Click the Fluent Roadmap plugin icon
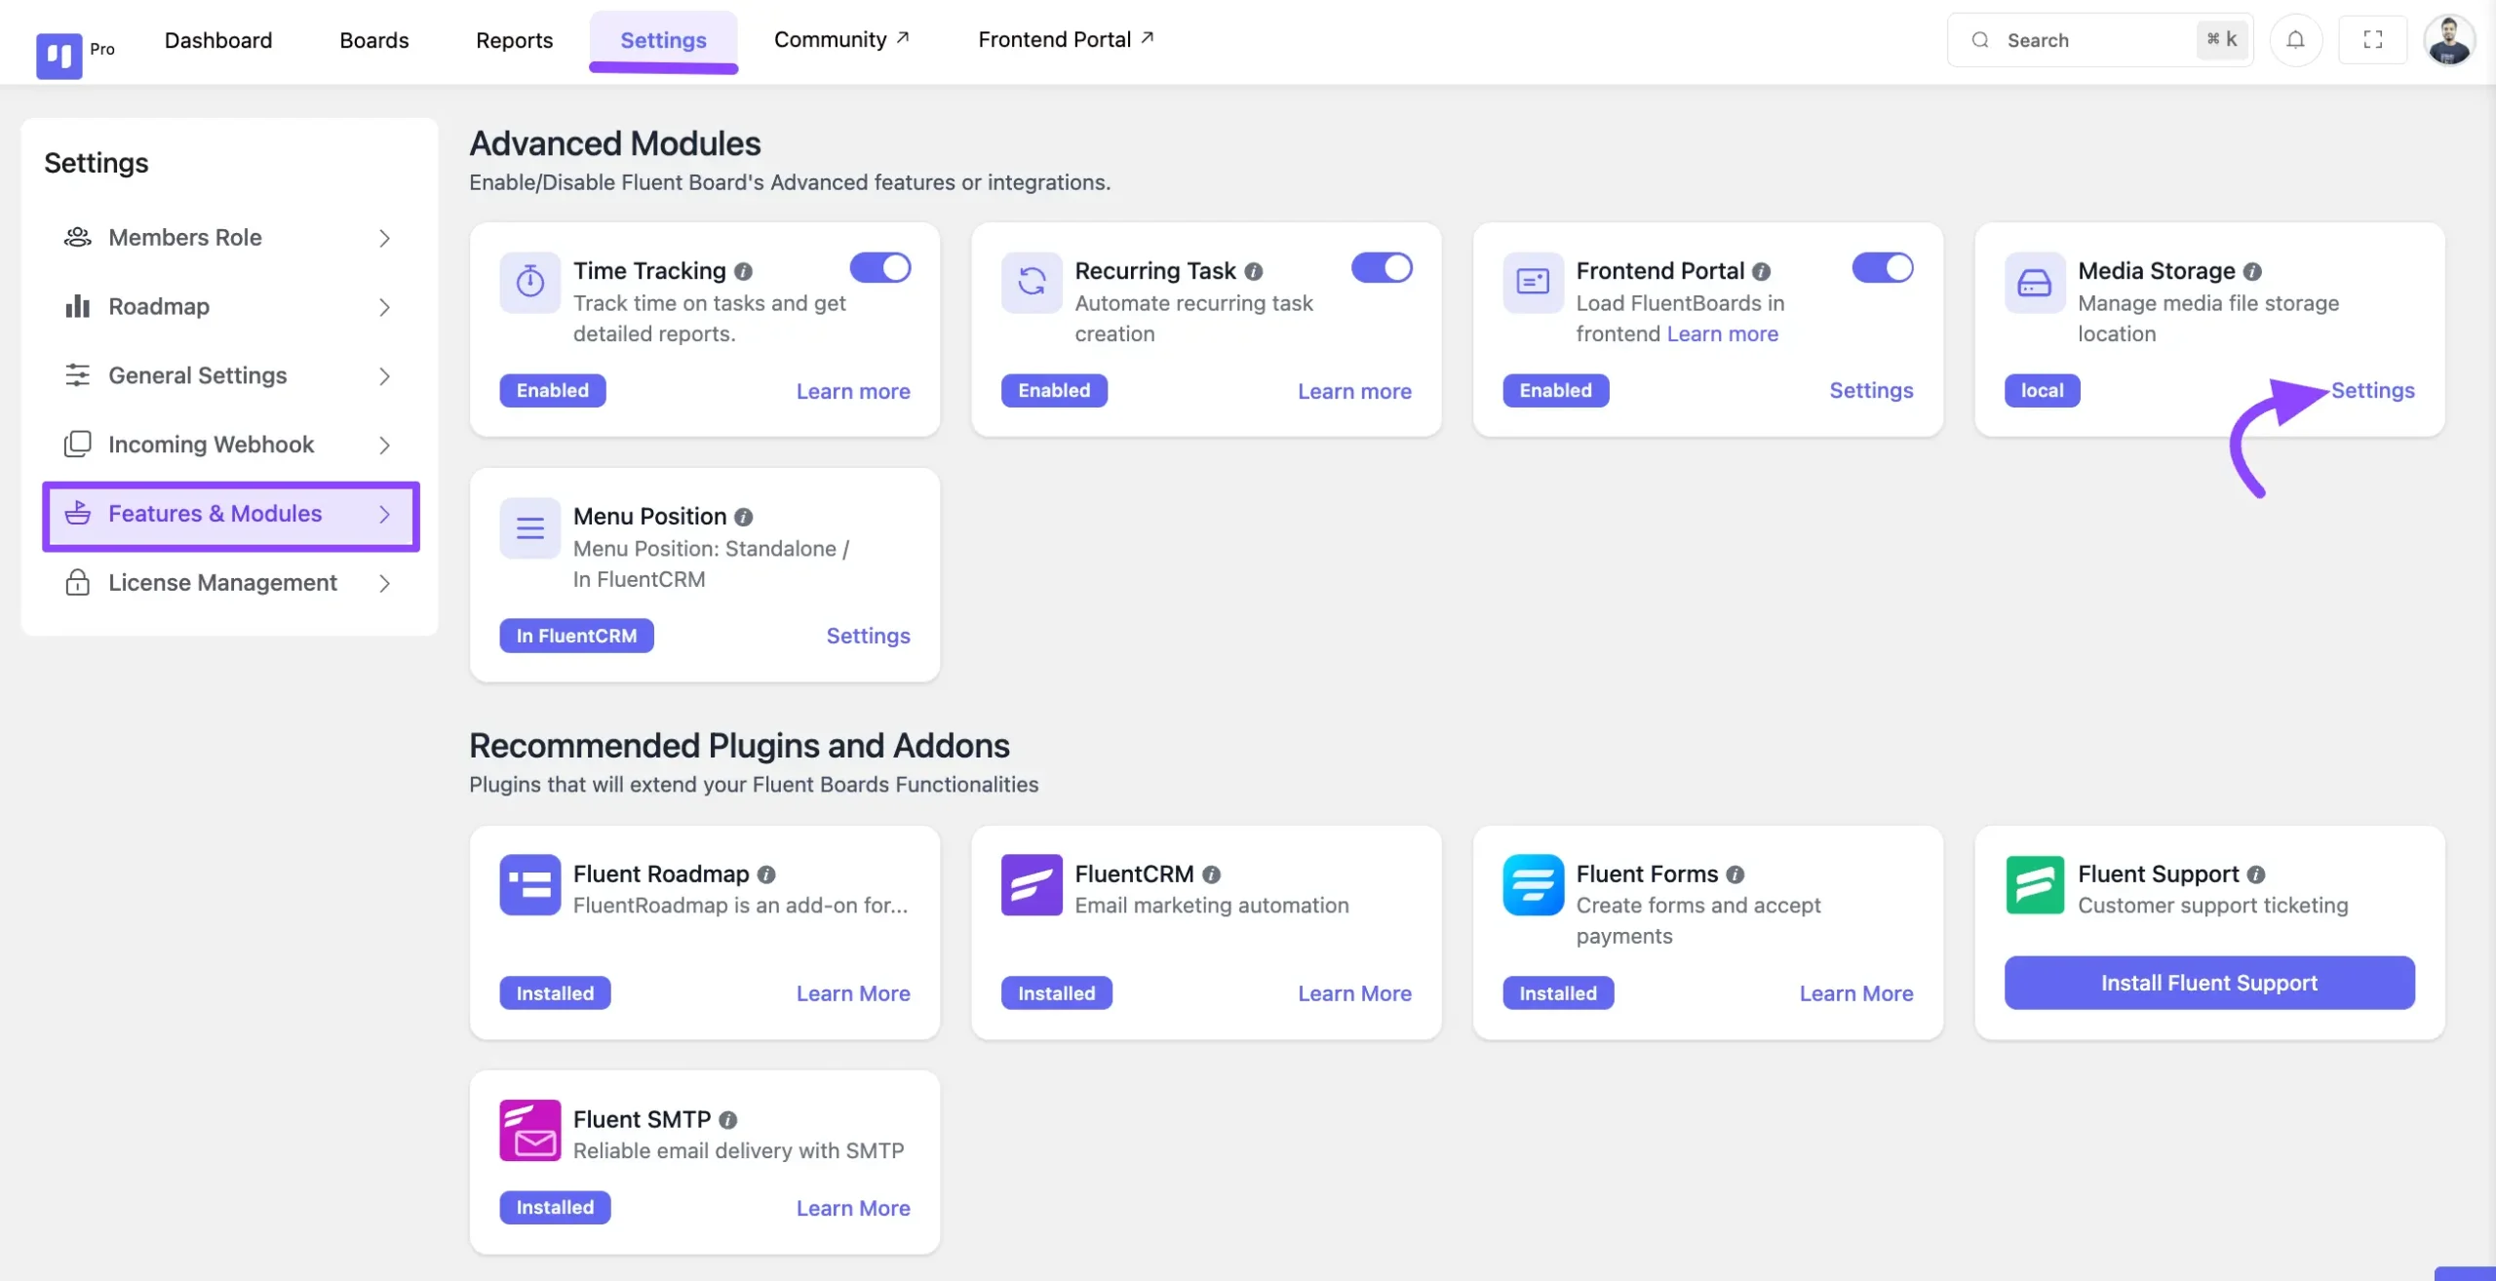Viewport: 2496px width, 1281px height. [x=529, y=884]
